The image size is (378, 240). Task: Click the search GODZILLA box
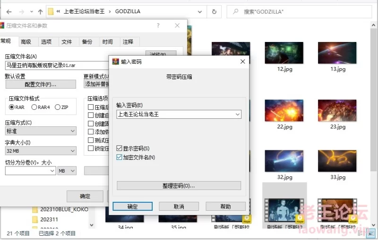click(x=299, y=11)
